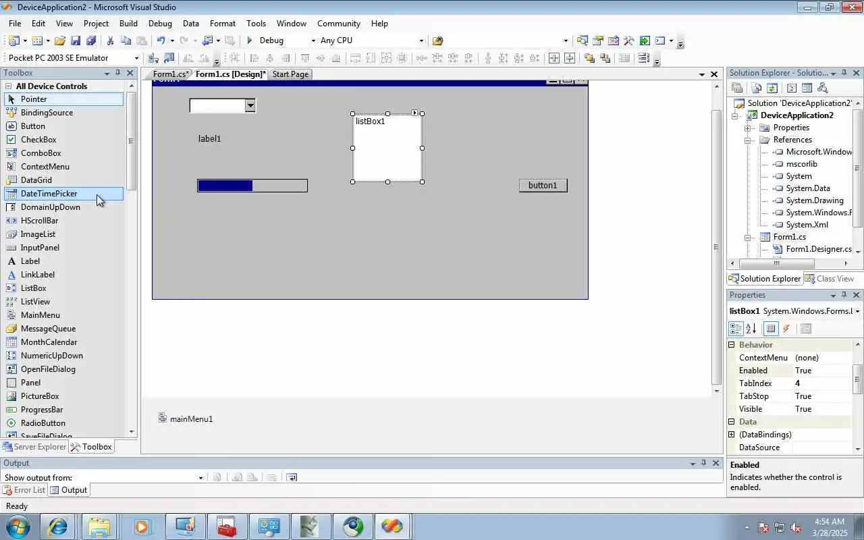Image resolution: width=864 pixels, height=540 pixels.
Task: Show properties in Categorized view icon
Action: tap(736, 329)
